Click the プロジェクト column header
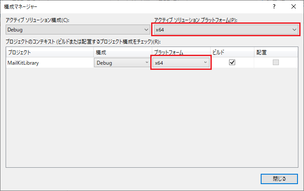Image resolution: width=304 pixels, height=191 pixels. tap(50, 52)
